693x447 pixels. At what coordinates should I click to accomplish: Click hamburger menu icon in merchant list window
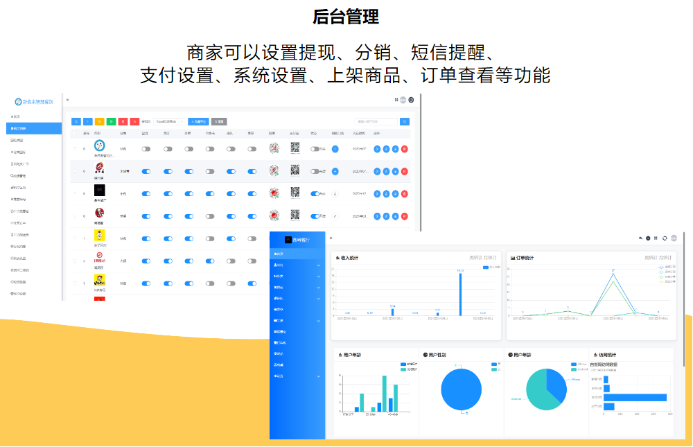pyautogui.click(x=68, y=100)
